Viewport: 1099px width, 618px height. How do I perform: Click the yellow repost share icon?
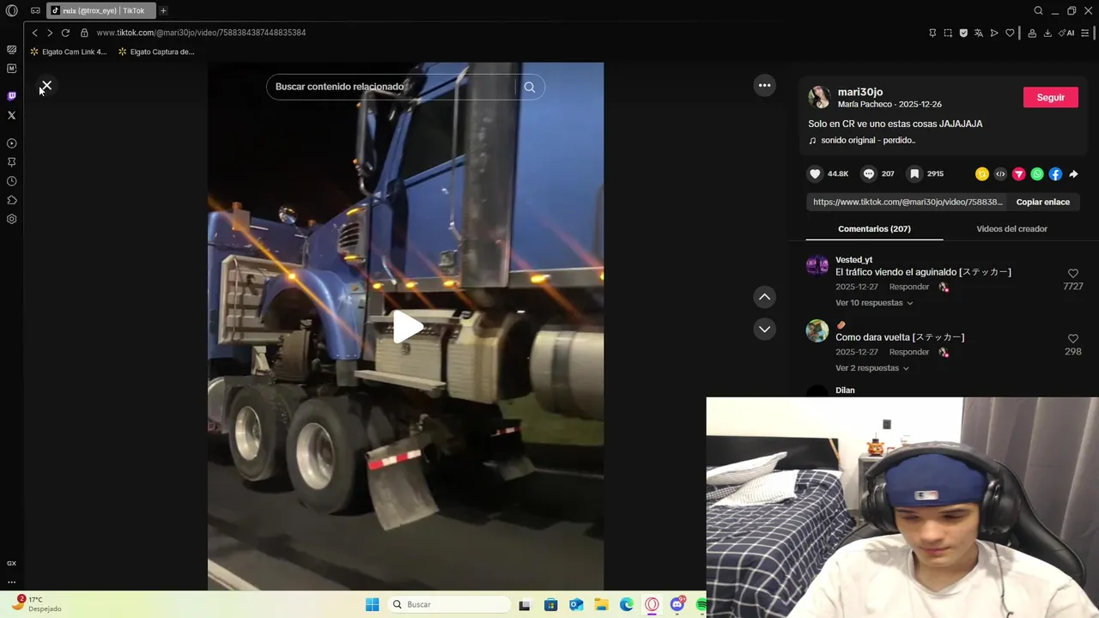[982, 173]
